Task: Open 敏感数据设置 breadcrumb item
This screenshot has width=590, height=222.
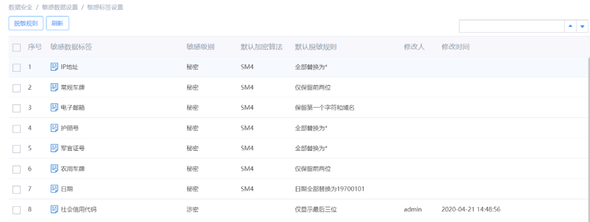Action: (x=60, y=8)
